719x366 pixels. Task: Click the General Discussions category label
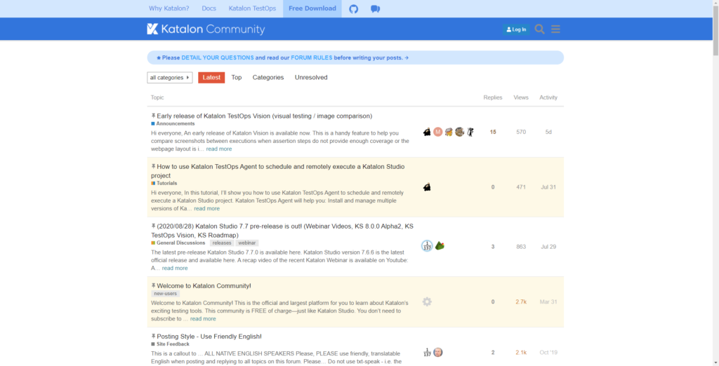coord(178,243)
